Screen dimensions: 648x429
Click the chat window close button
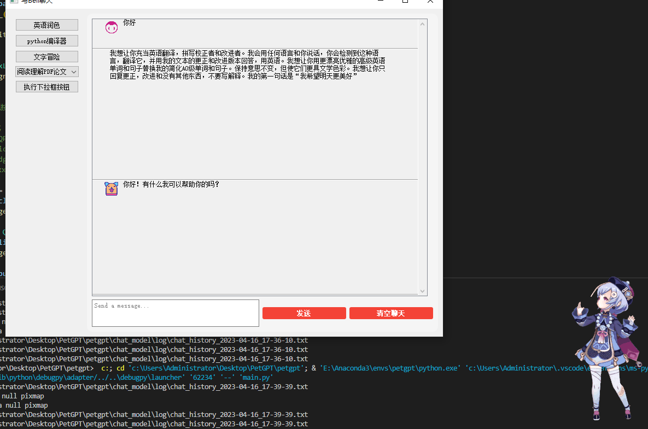430,2
